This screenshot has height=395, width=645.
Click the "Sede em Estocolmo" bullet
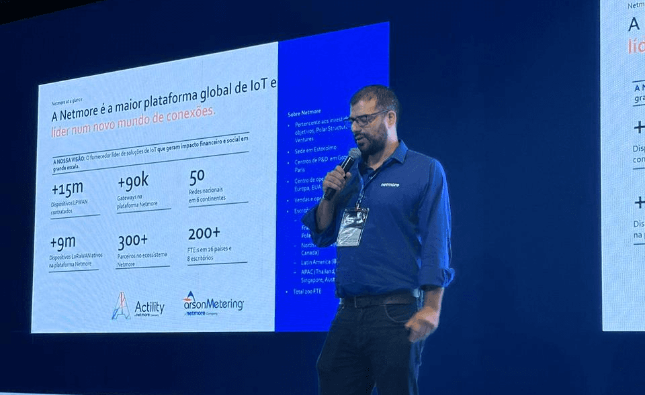315,149
